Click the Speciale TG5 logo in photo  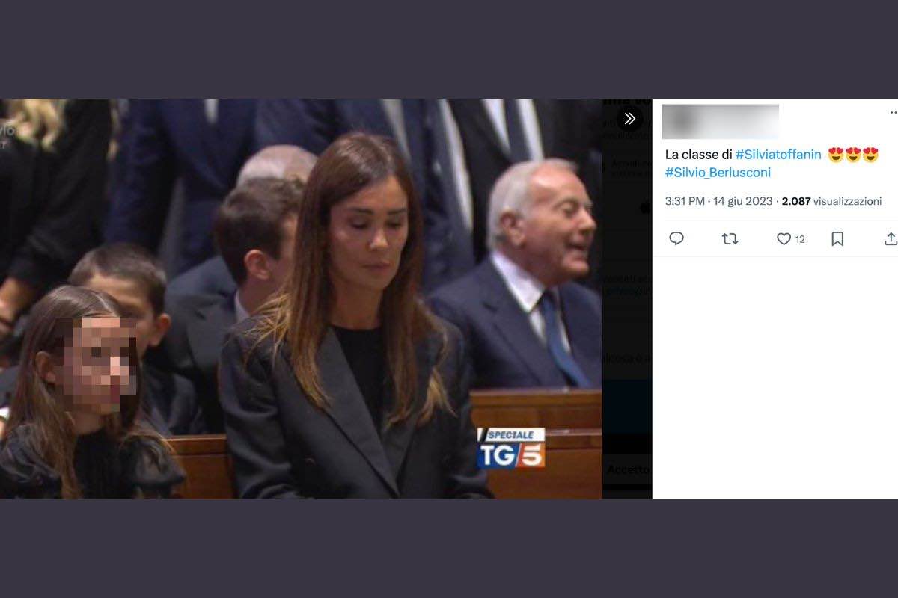511,448
